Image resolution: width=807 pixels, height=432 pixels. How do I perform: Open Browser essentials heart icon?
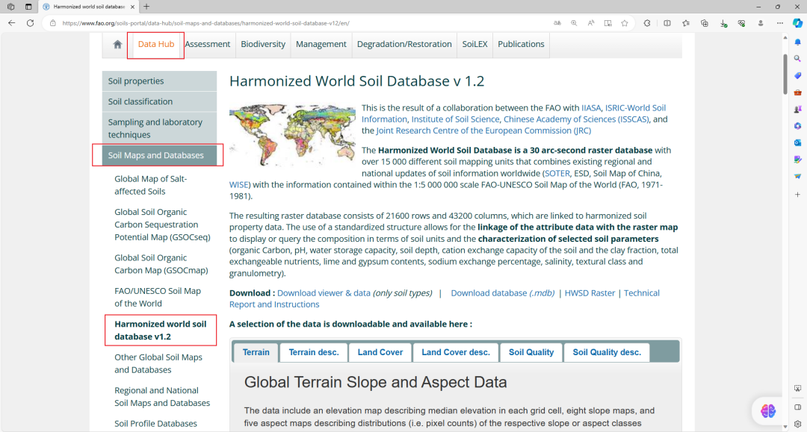tap(742, 23)
